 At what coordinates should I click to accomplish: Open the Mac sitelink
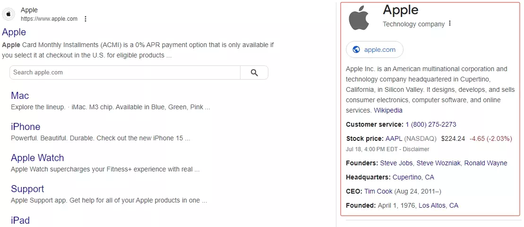click(x=20, y=96)
